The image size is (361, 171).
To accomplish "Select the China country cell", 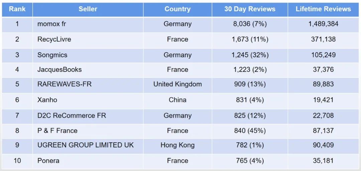I will point(177,100).
